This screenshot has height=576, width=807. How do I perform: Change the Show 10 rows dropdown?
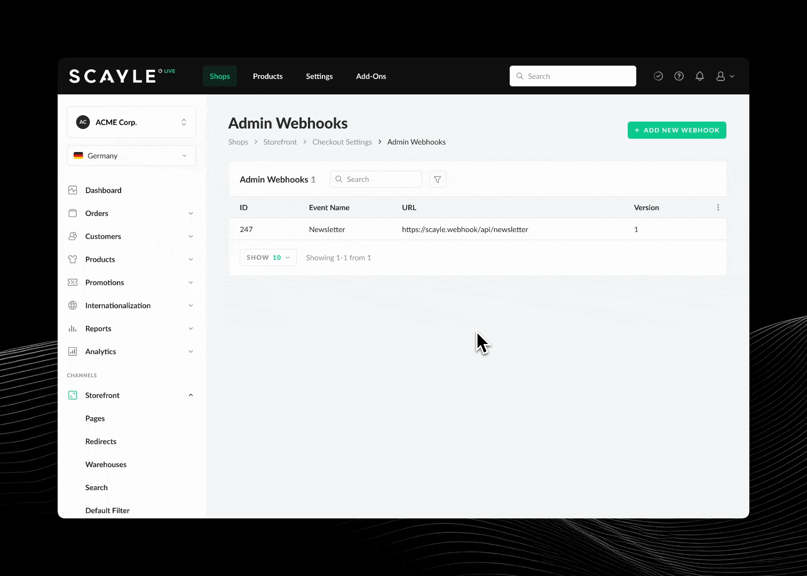(268, 258)
